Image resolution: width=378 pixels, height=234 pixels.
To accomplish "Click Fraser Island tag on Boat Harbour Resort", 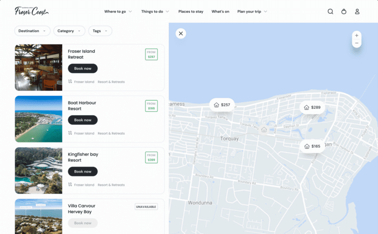I will point(84,133).
